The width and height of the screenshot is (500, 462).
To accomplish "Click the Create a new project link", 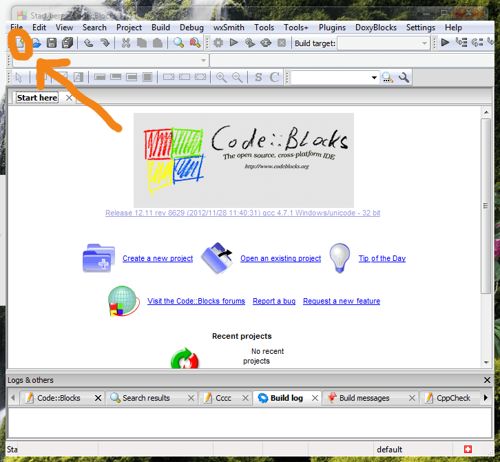I will point(158,258).
